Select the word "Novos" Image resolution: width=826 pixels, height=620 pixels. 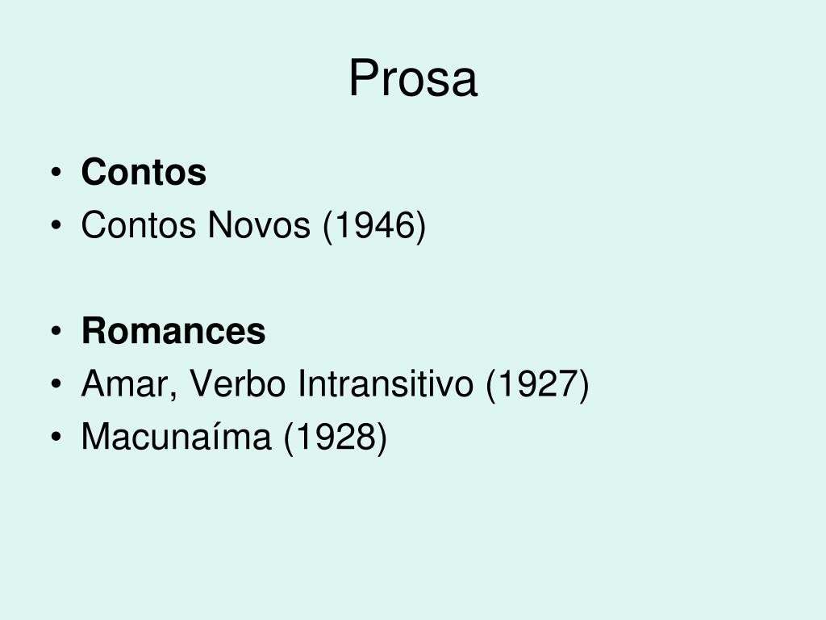(259, 225)
